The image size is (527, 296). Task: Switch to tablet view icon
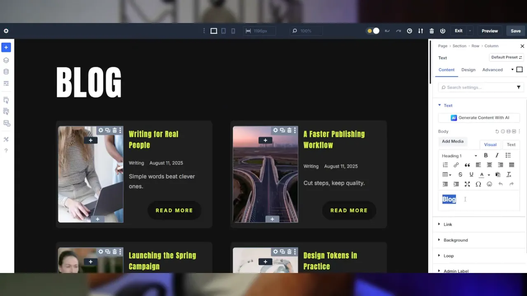point(224,31)
